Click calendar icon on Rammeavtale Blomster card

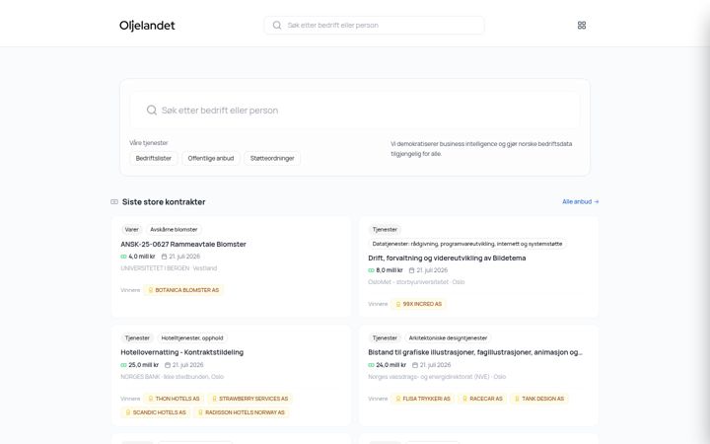[165, 257]
